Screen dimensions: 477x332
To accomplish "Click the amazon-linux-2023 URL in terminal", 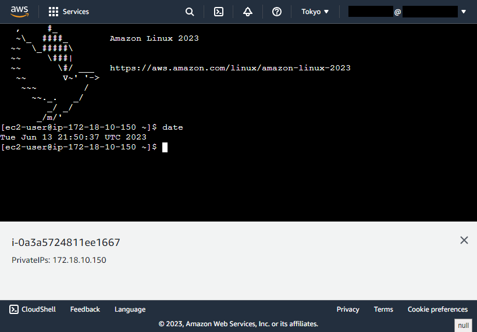I will (230, 68).
